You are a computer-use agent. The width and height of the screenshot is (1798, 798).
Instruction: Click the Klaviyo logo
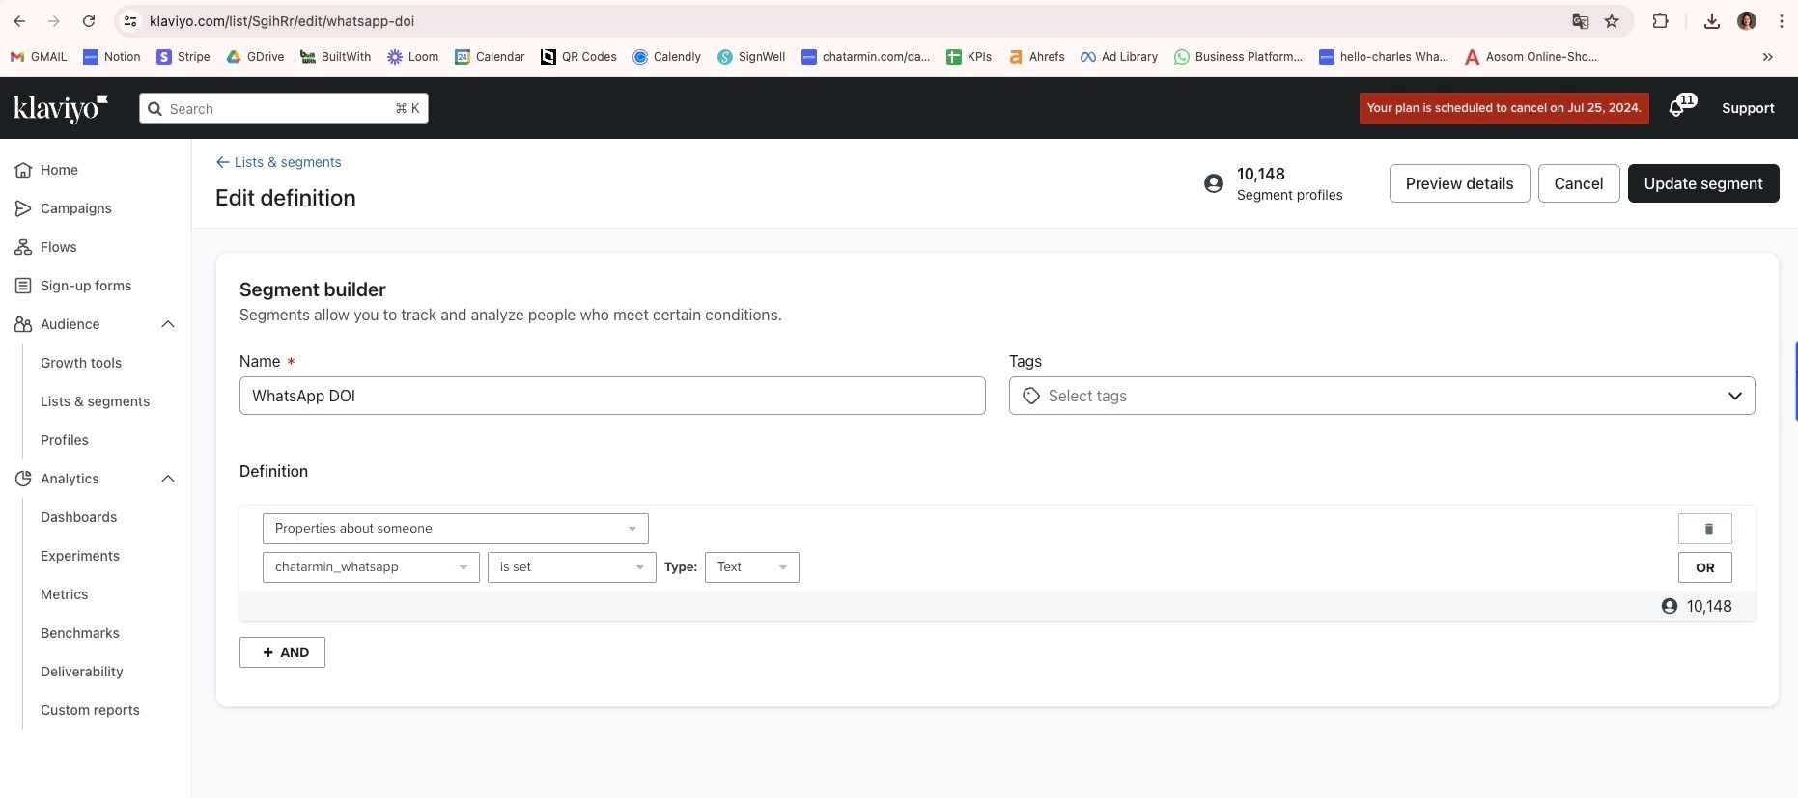click(x=60, y=108)
